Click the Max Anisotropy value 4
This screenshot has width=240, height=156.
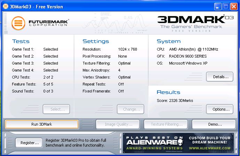point(119,70)
